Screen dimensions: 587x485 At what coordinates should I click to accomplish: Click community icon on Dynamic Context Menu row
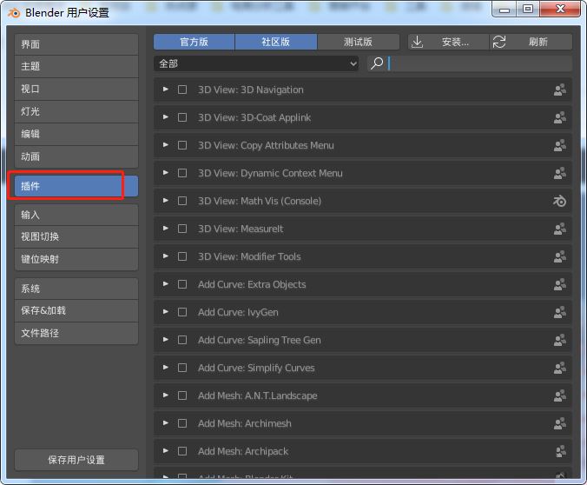coord(560,173)
